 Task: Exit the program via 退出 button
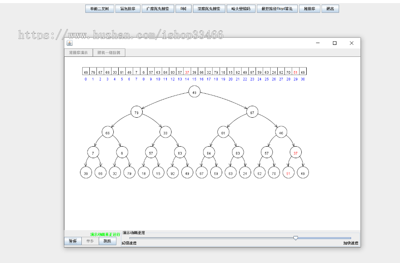330,8
